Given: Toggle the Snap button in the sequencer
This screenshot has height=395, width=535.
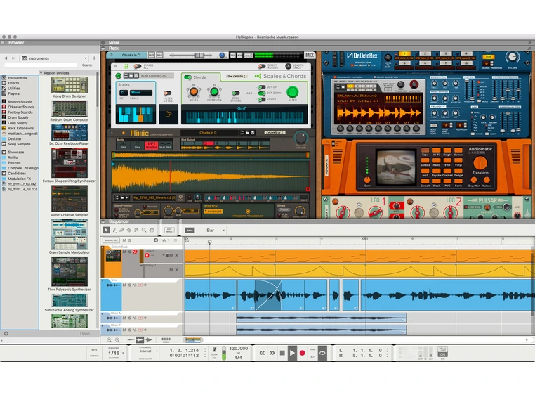Looking at the screenshot, I should 190,231.
